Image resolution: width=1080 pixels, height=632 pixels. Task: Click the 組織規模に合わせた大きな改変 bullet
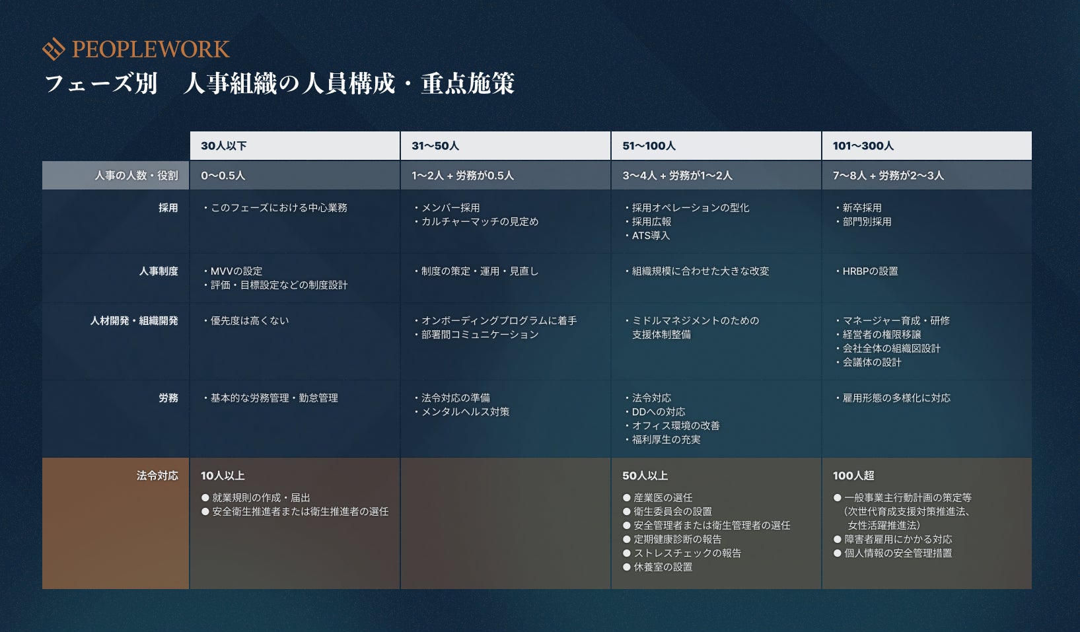[696, 271]
